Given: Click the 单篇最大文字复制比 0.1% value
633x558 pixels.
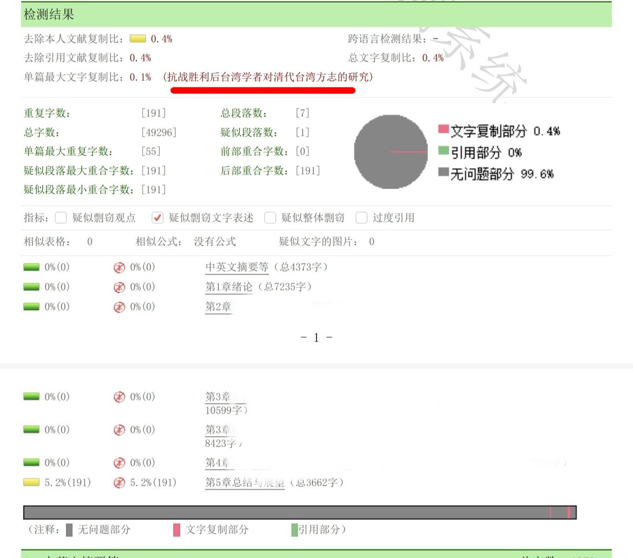Looking at the screenshot, I should pos(140,77).
